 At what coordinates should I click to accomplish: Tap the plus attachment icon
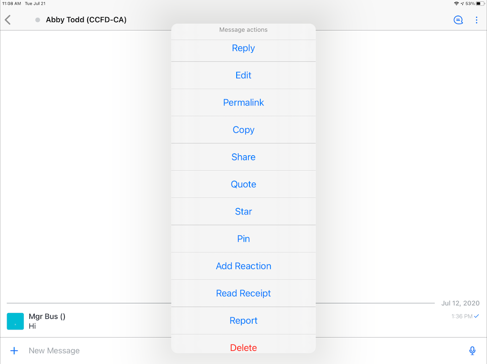[x=14, y=351]
